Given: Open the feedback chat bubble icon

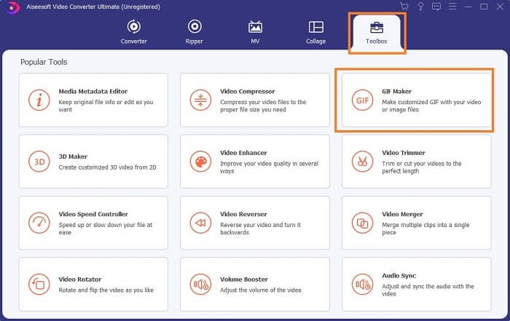Looking at the screenshot, I should (x=436, y=7).
